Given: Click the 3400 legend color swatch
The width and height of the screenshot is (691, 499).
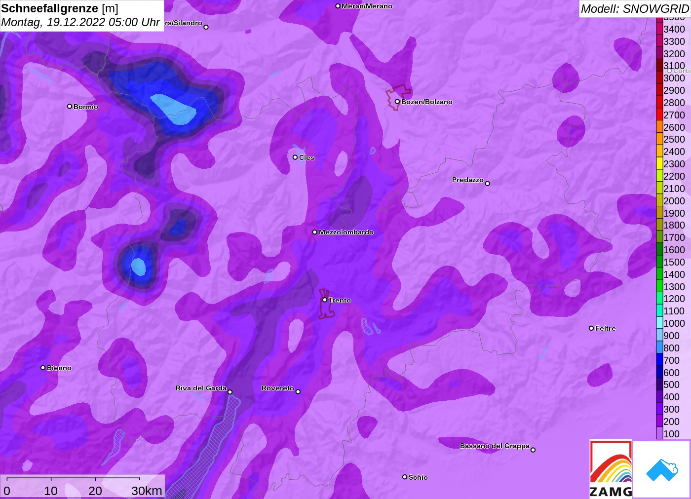Looking at the screenshot, I should pyautogui.click(x=659, y=29).
